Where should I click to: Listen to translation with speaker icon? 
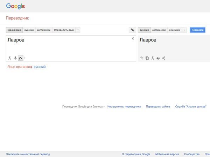coord(158,58)
